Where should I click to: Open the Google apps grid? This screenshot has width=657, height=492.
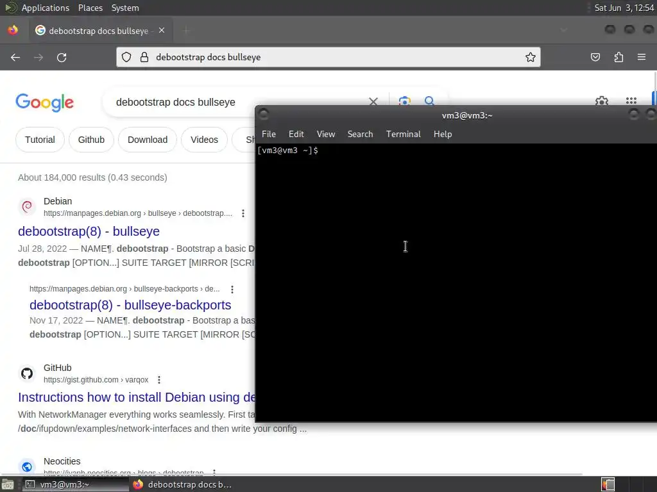631,101
